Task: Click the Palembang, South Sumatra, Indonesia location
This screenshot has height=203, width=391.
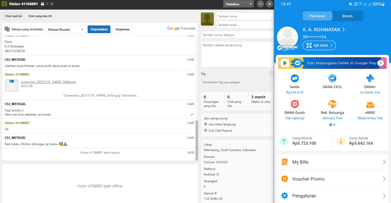Action: tap(230, 150)
